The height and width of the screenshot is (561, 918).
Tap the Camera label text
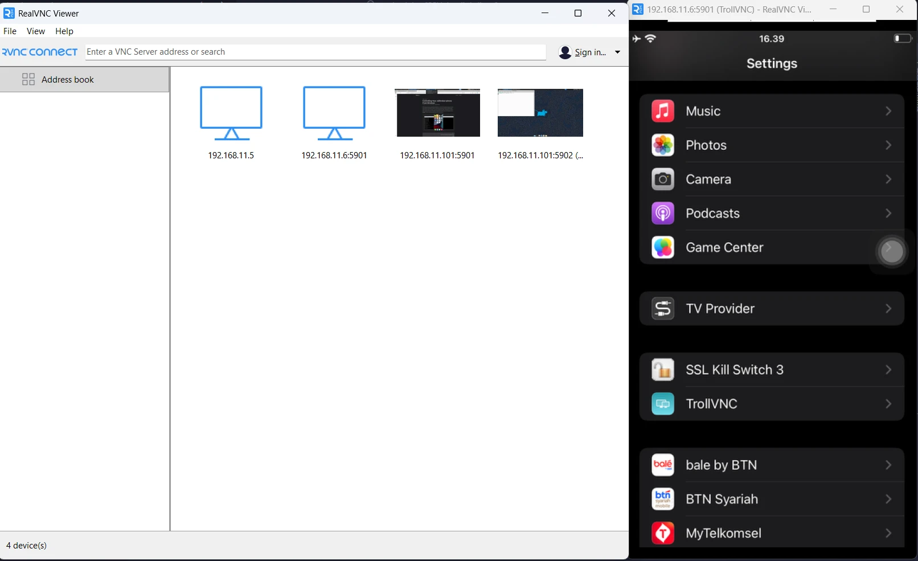(x=708, y=179)
